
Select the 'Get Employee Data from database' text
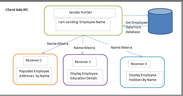[x=137, y=27]
